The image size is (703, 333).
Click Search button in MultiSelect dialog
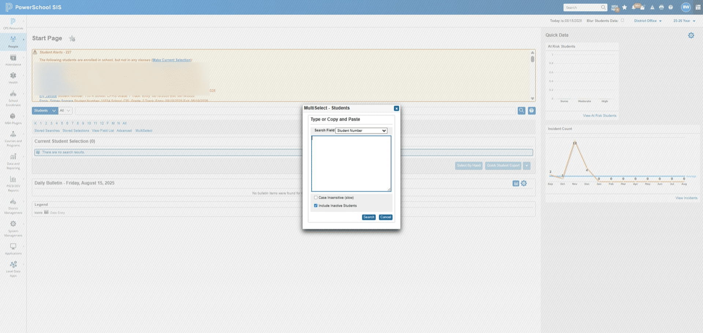369,217
